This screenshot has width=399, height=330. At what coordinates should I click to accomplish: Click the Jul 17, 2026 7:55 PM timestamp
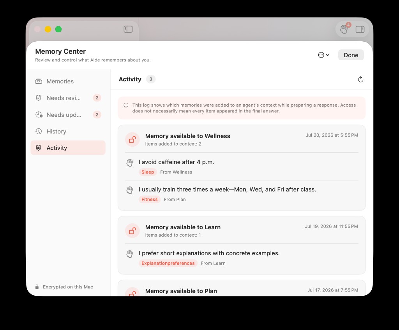(x=333, y=290)
